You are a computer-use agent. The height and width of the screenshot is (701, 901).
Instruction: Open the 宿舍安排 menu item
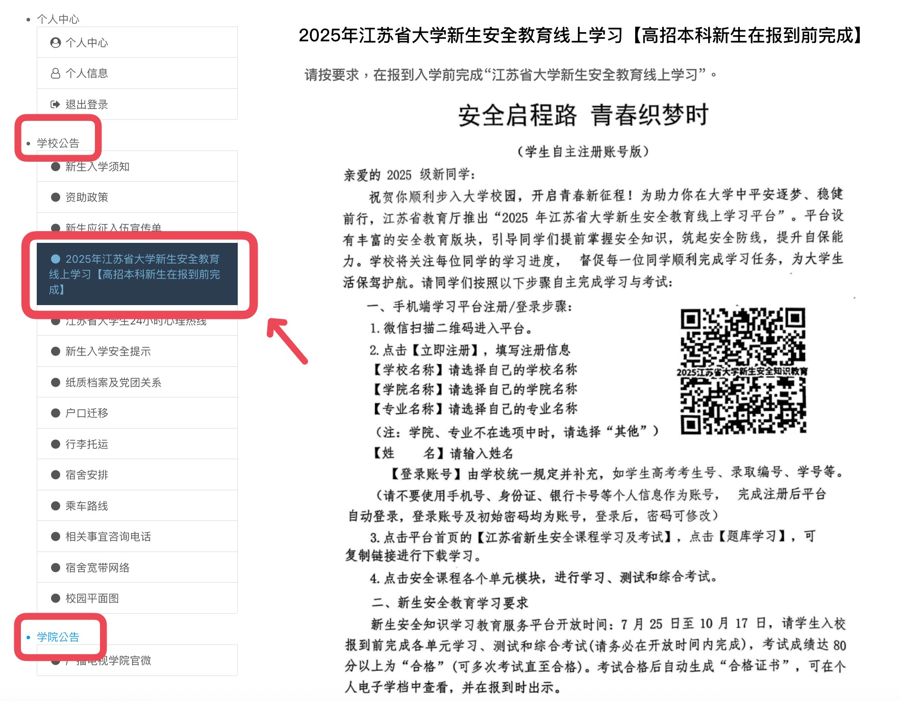[x=87, y=475]
